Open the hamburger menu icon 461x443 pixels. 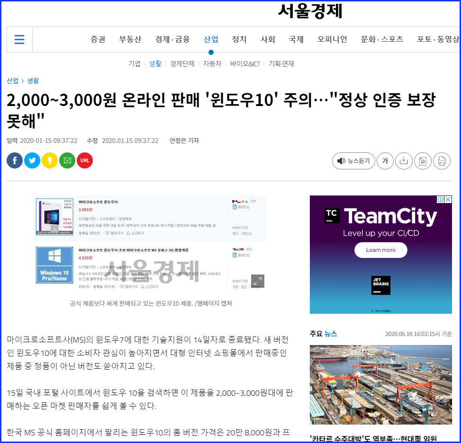pyautogui.click(x=19, y=39)
